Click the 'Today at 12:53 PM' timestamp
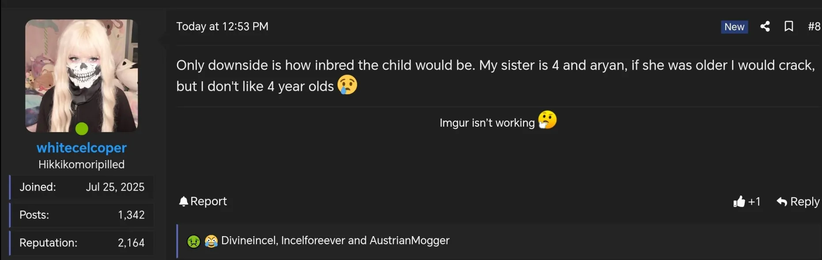 tap(222, 26)
